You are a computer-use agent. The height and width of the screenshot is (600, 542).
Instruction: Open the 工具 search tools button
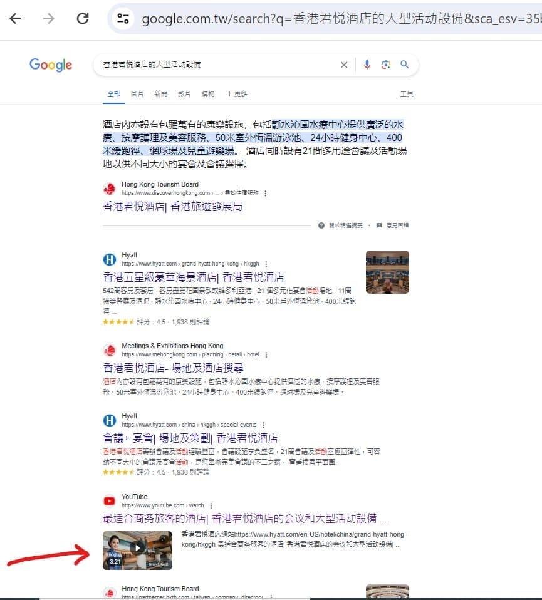tap(407, 94)
